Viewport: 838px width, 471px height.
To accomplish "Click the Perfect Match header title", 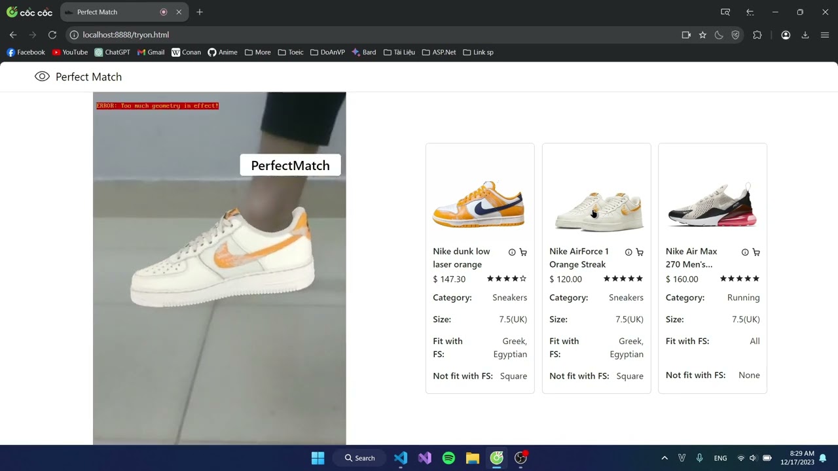I will click(88, 77).
